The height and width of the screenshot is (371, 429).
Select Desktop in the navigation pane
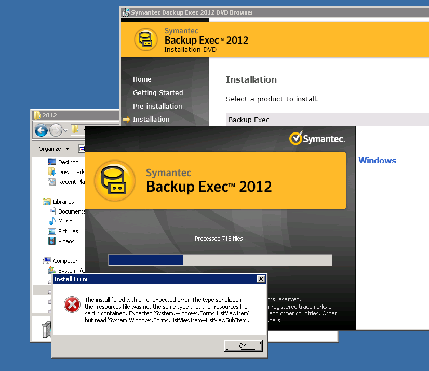pyautogui.click(x=68, y=162)
